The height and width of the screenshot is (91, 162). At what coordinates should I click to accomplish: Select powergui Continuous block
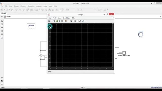click(31, 26)
